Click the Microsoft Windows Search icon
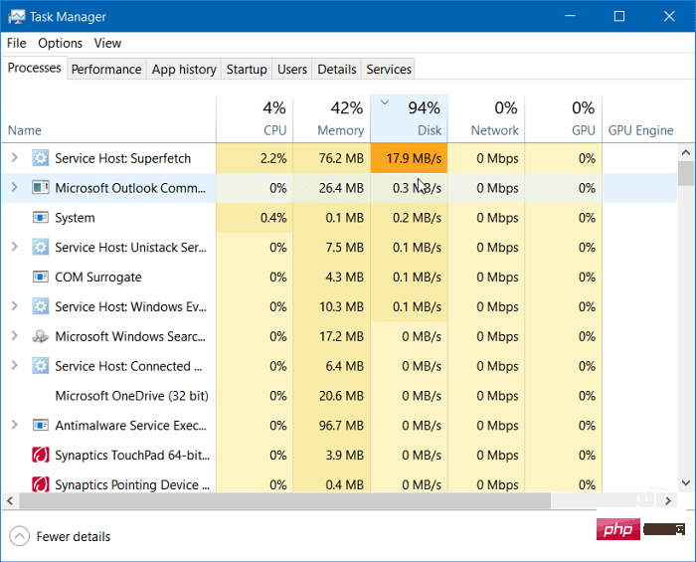The height and width of the screenshot is (562, 696). pos(41,336)
